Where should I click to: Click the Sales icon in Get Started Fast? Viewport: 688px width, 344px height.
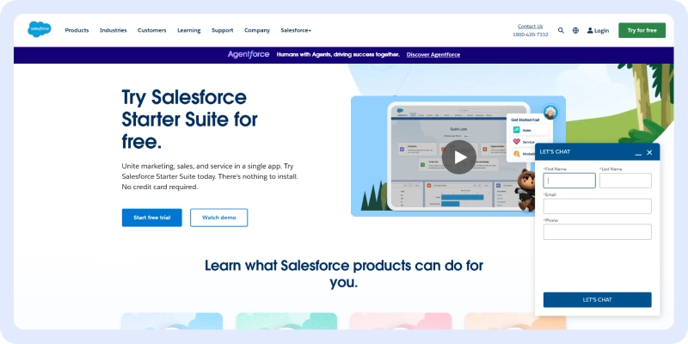(517, 130)
